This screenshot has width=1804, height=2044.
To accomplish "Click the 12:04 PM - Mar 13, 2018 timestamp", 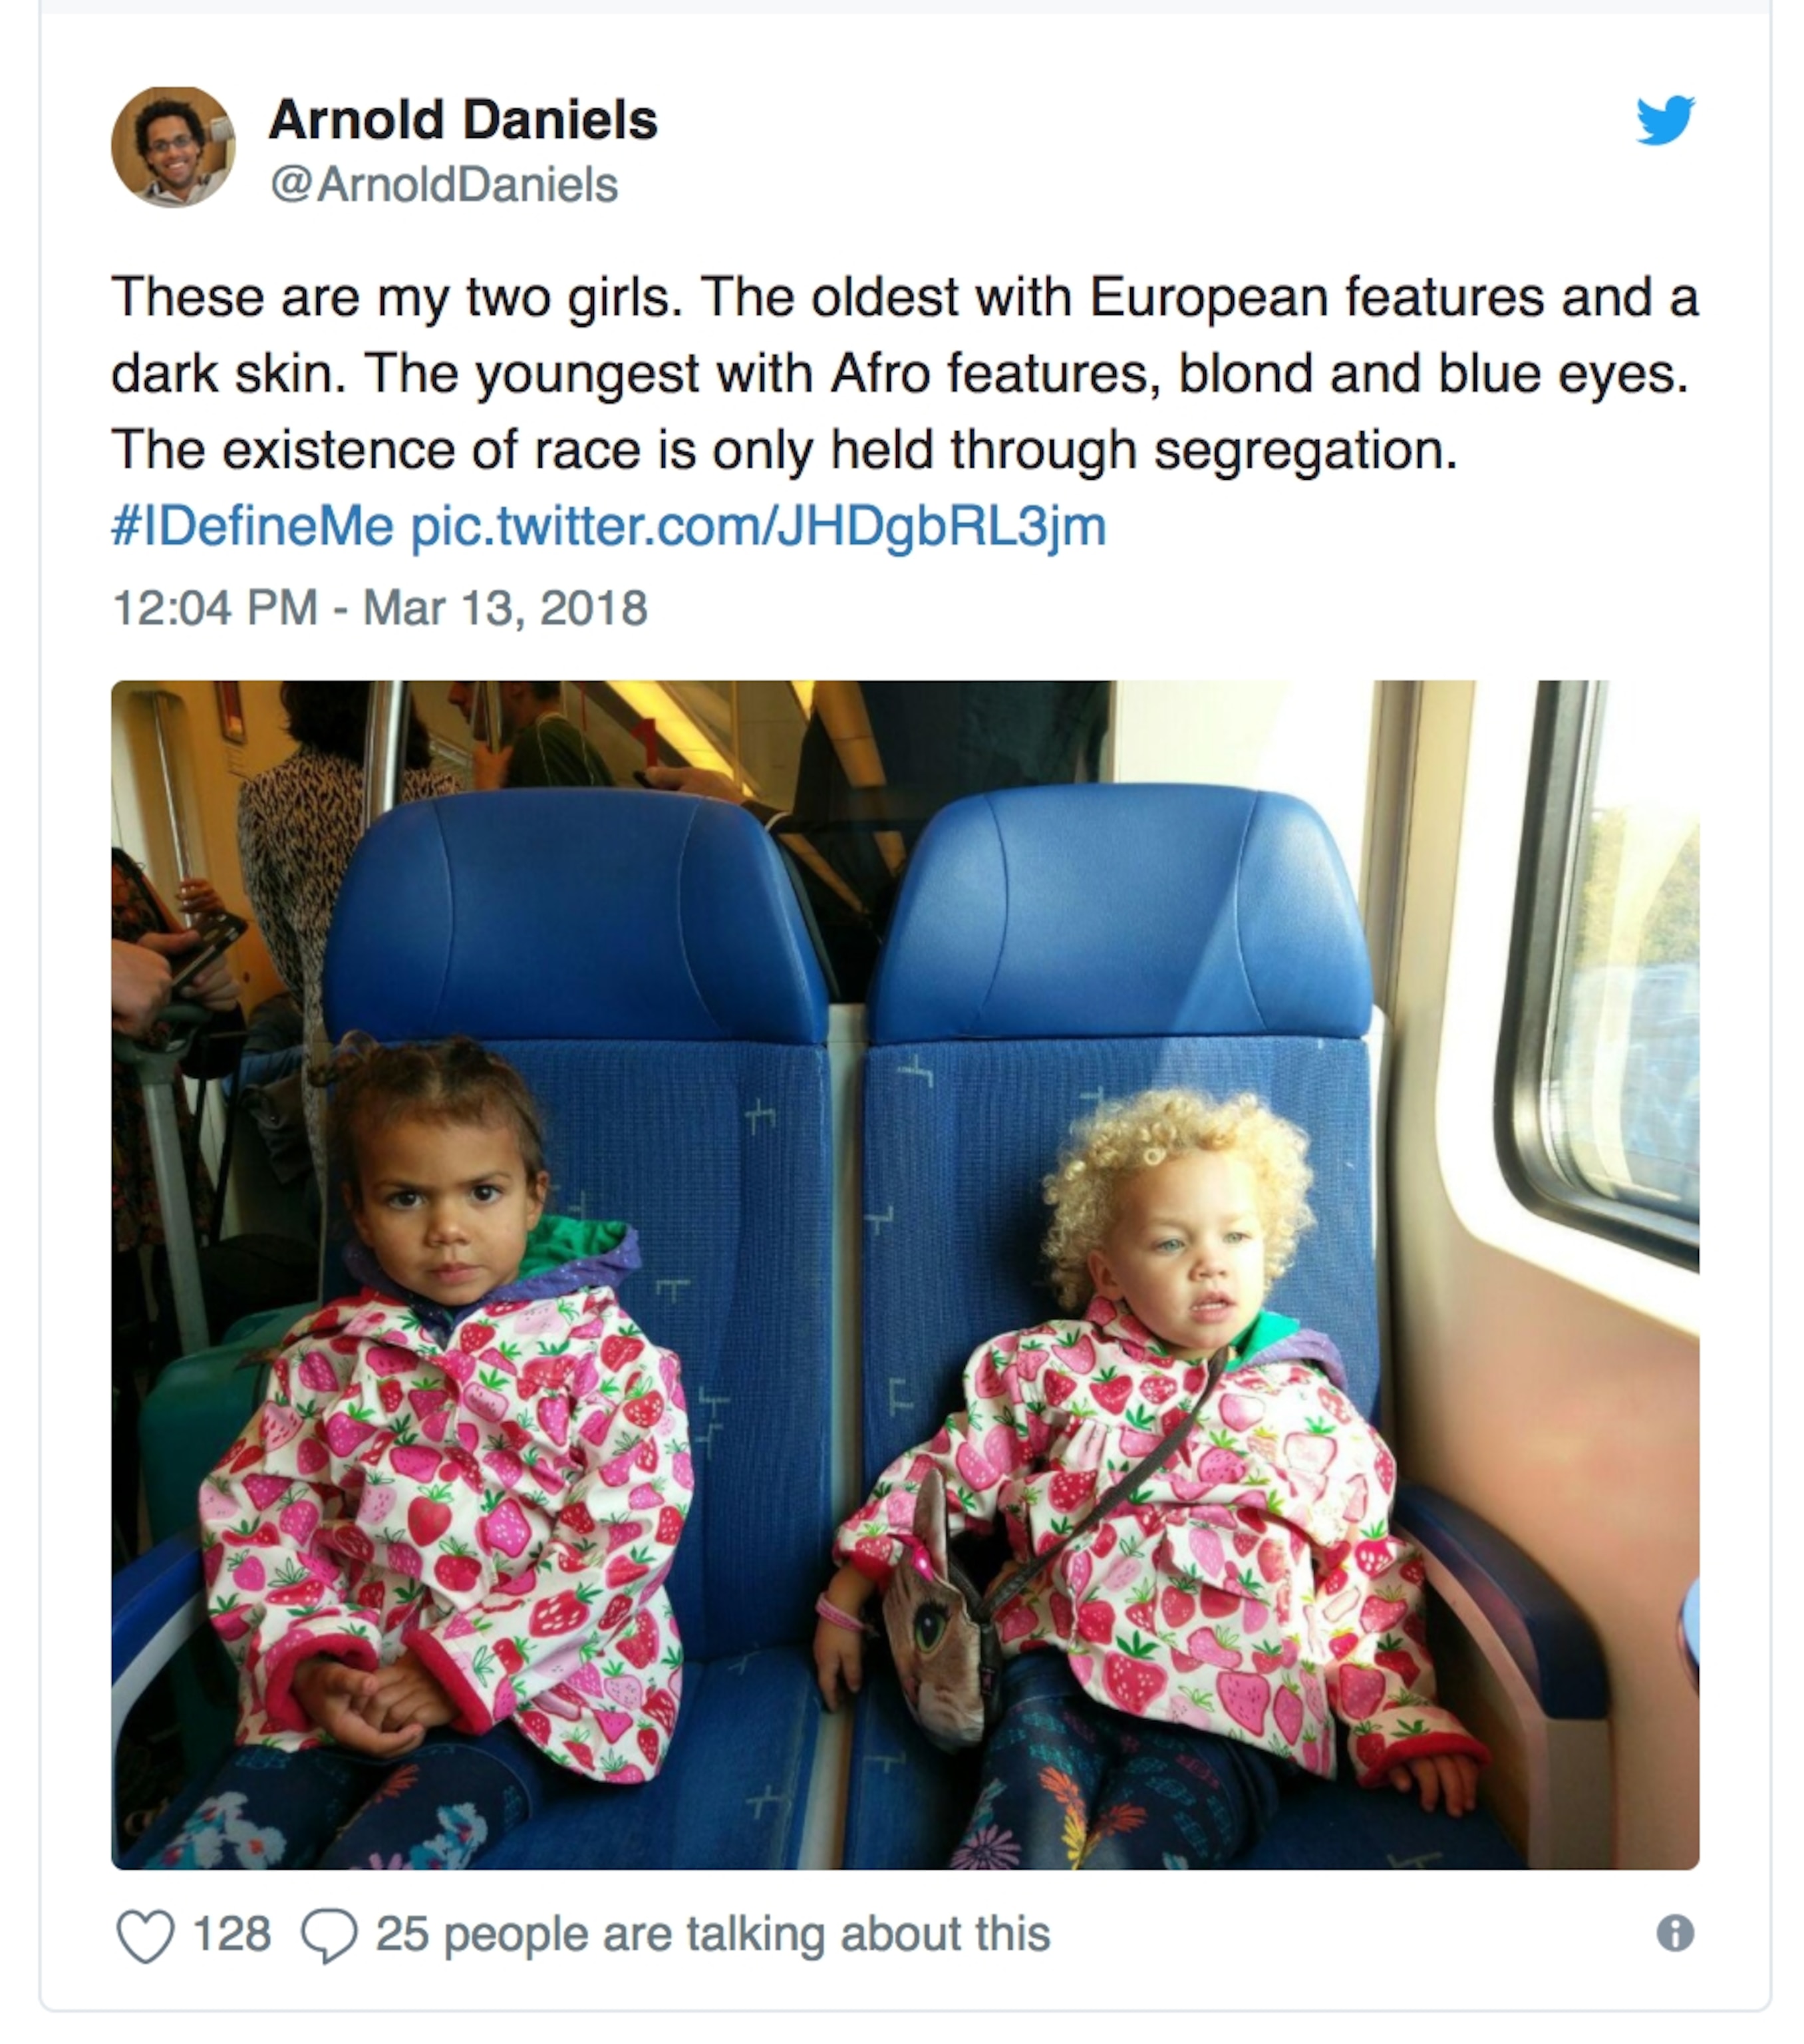I will tap(380, 608).
